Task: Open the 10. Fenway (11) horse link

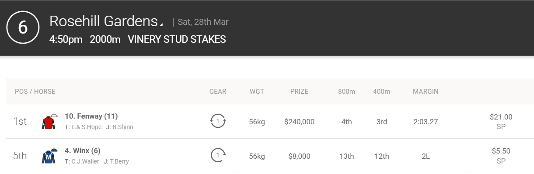Action: [91, 116]
